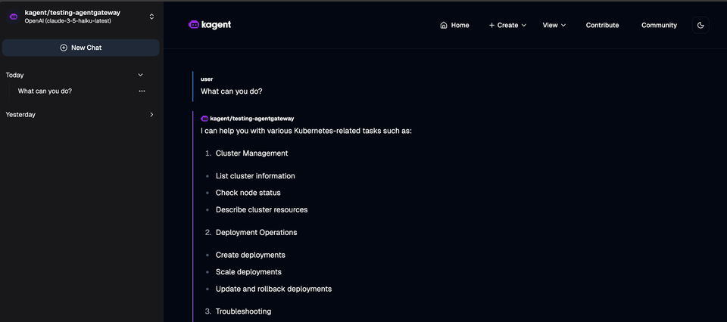Click the user message 'What can you do?'
The height and width of the screenshot is (322, 727).
pos(232,91)
